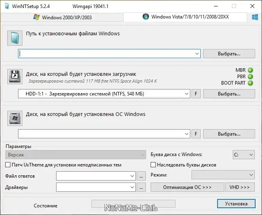This screenshot has width=262, height=215.
Task: Click the Windows installation drive icon
Action: 15,118
